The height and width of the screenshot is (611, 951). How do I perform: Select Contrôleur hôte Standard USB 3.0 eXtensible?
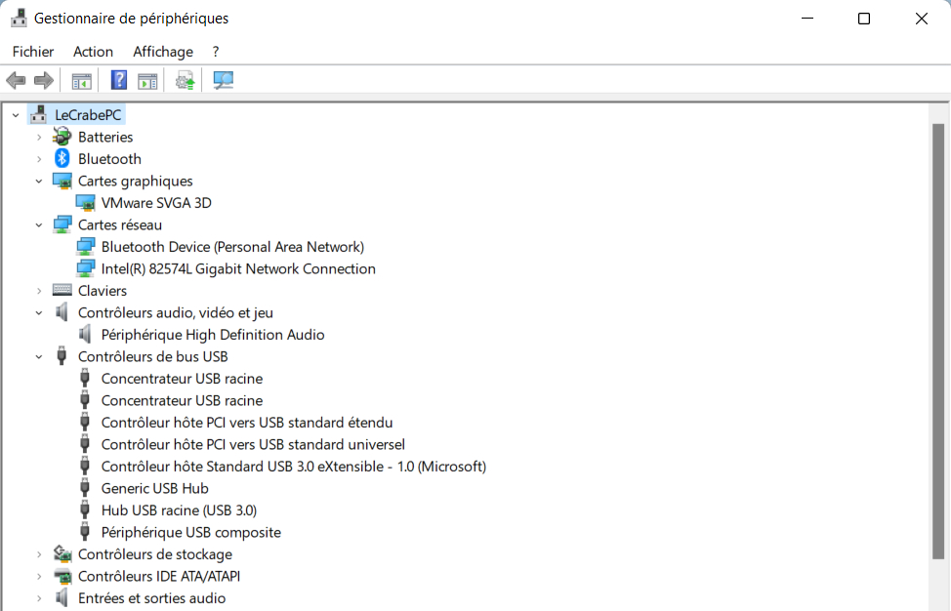coord(294,467)
